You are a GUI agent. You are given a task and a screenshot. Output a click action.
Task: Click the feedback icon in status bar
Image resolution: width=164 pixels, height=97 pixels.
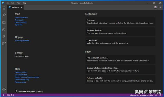click(x=156, y=95)
